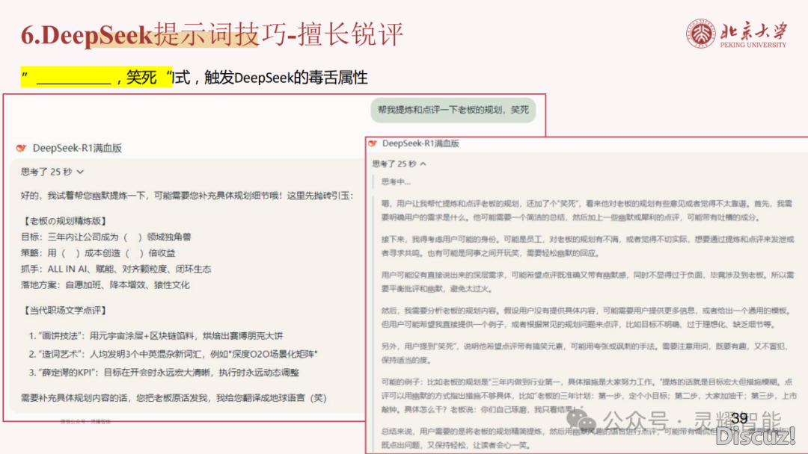
Task: Click the line '策略：用（ ）成本创造（ ）倍收益'
Action: pyautogui.click(x=98, y=253)
